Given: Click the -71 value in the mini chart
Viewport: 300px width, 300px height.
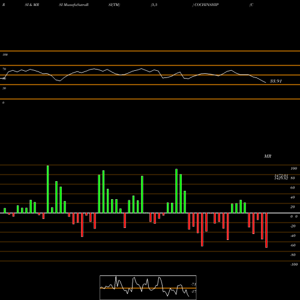Looking at the screenshot, I should pos(194,284).
